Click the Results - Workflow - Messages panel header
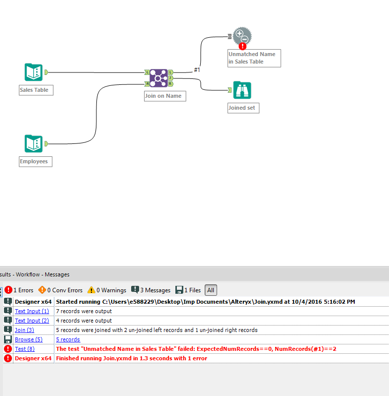Viewport: 389px width, 396px height. [194, 274]
